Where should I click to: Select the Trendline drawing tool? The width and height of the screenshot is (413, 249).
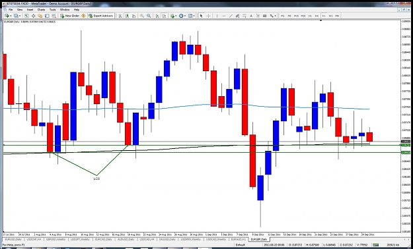[x=231, y=16]
